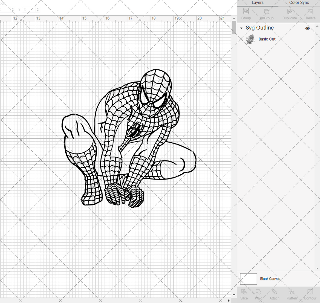This screenshot has height=303, width=320.
Task: Open the Layers tab
Action: coord(258,3)
